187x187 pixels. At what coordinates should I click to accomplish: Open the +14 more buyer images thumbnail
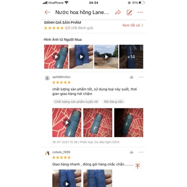(x=131, y=57)
